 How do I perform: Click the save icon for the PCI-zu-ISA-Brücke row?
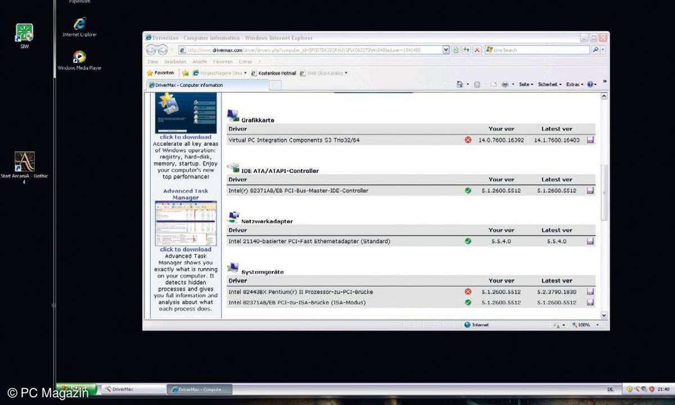[590, 302]
